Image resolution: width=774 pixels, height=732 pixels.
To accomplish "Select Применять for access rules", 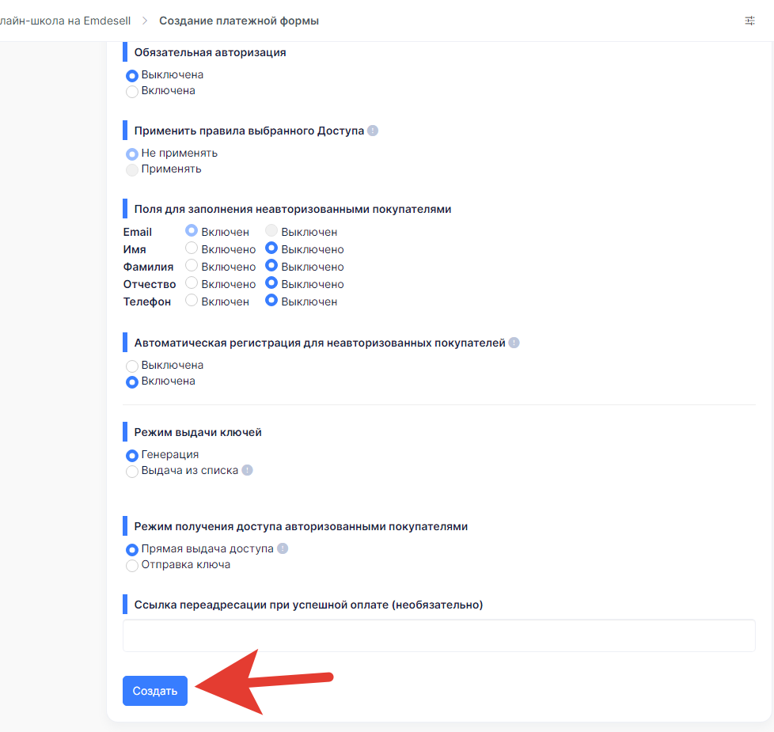I will tap(132, 169).
